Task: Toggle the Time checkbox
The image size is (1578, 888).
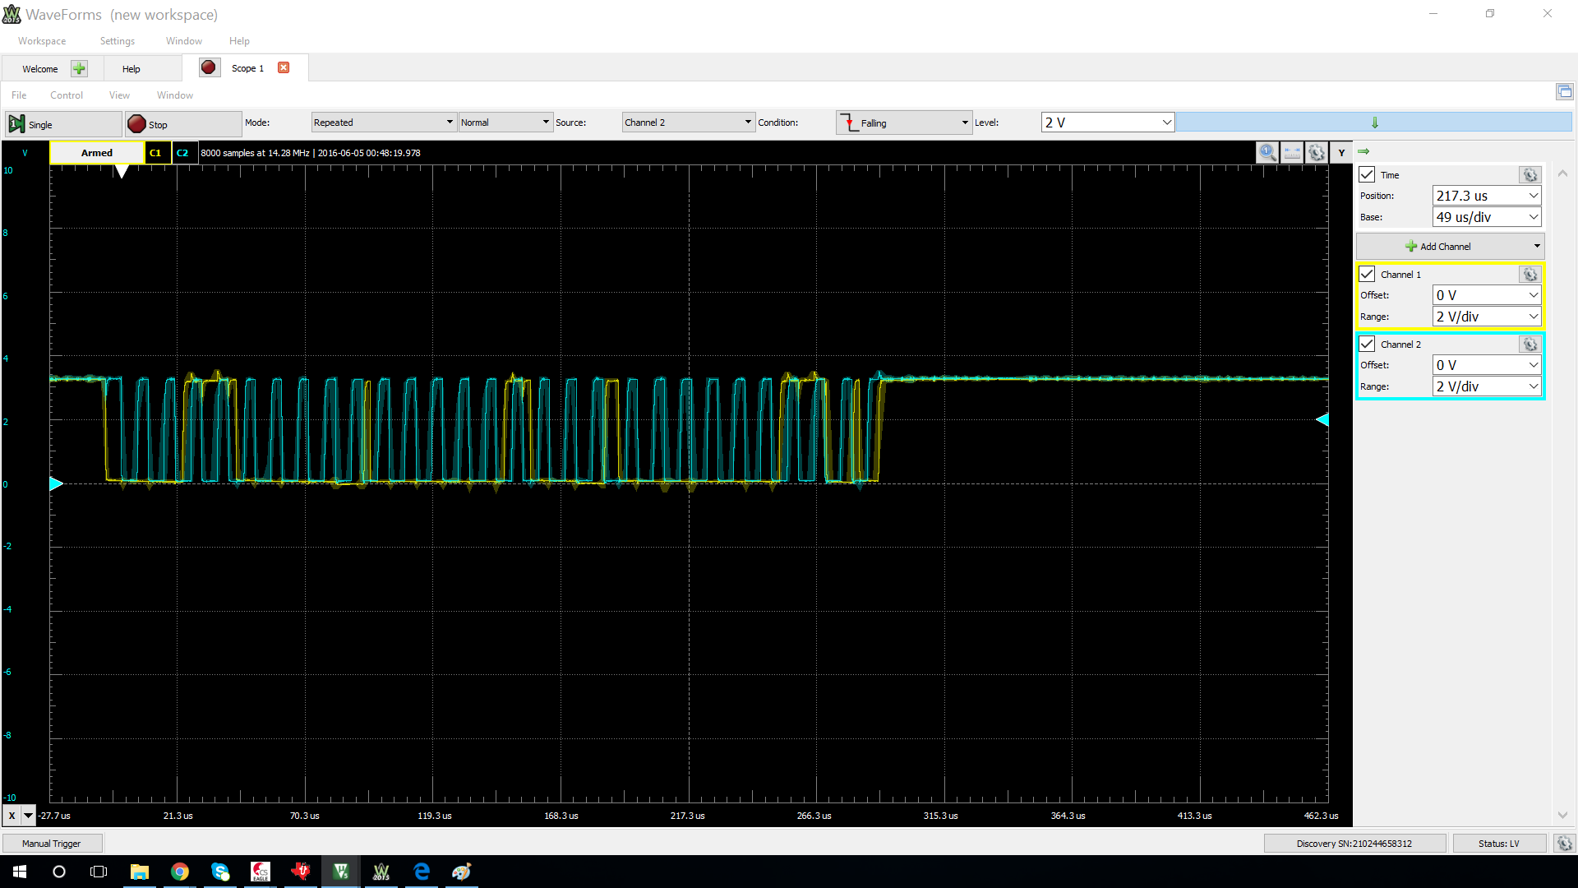Action: [1367, 175]
